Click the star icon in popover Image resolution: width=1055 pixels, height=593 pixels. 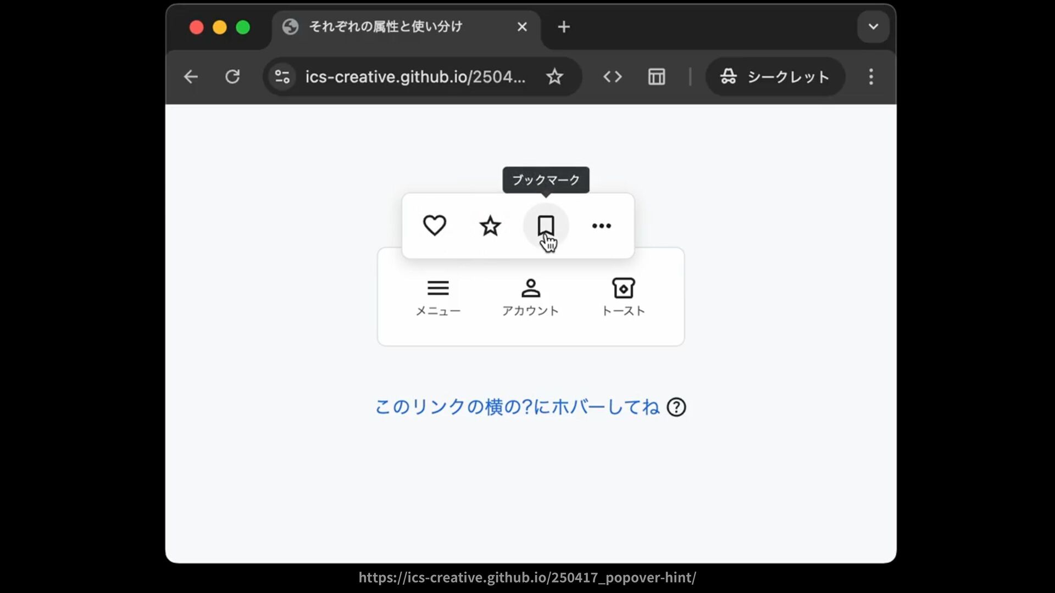point(490,226)
